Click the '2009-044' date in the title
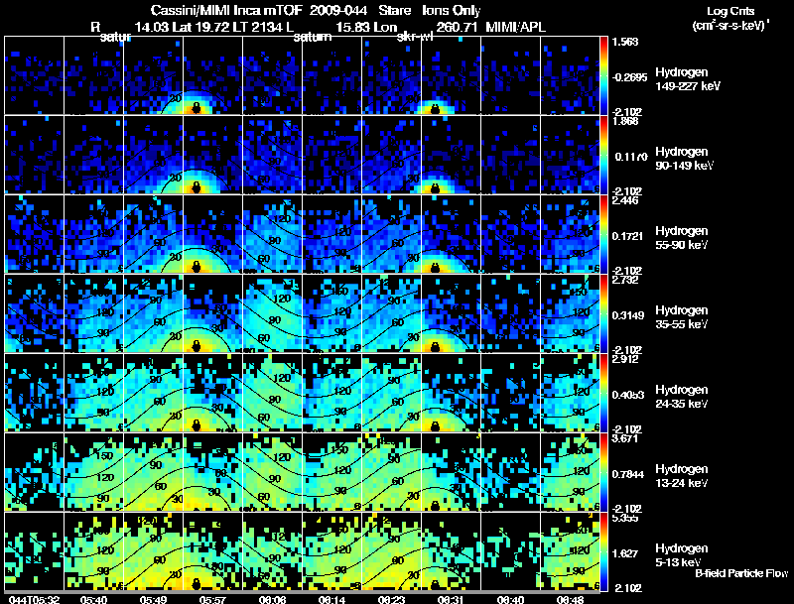 point(338,11)
